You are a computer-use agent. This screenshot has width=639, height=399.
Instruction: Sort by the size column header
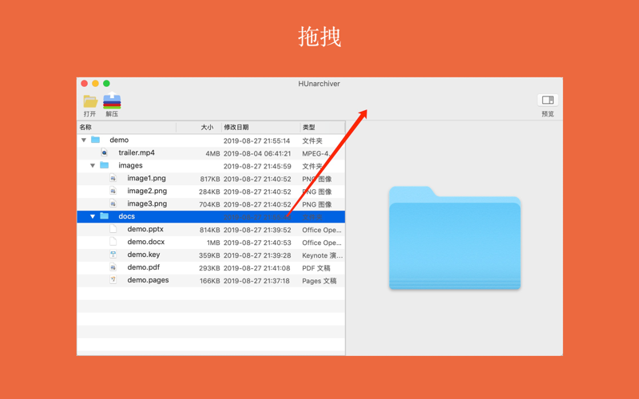click(x=200, y=128)
